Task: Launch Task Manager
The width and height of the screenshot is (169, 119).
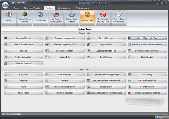Action: click(106, 57)
